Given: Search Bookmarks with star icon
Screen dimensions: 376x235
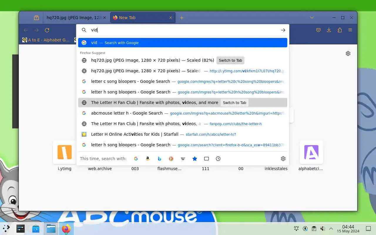Looking at the screenshot, I should [x=194, y=159].
